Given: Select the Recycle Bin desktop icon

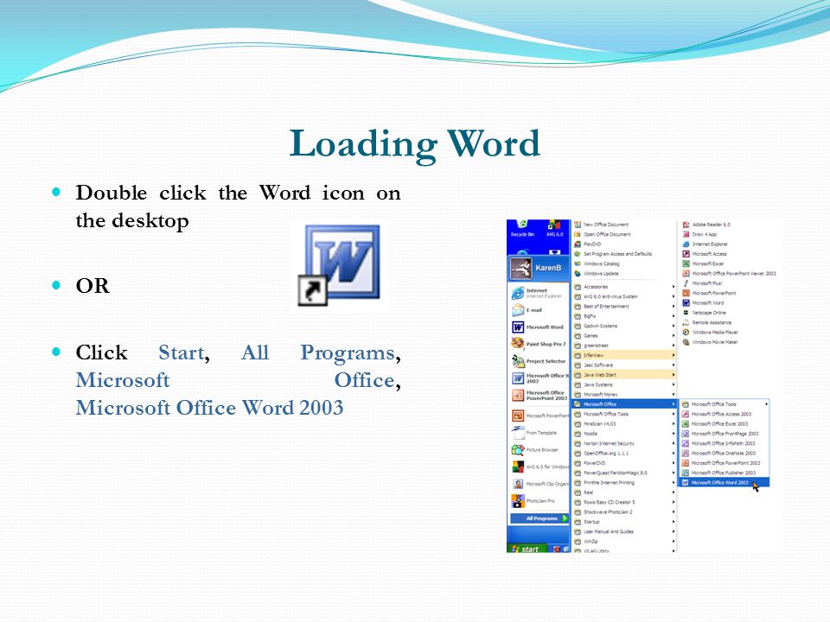Looking at the screenshot, I should [522, 229].
